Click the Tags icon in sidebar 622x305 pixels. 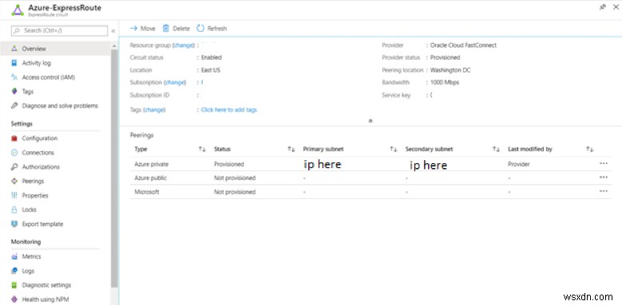click(14, 92)
